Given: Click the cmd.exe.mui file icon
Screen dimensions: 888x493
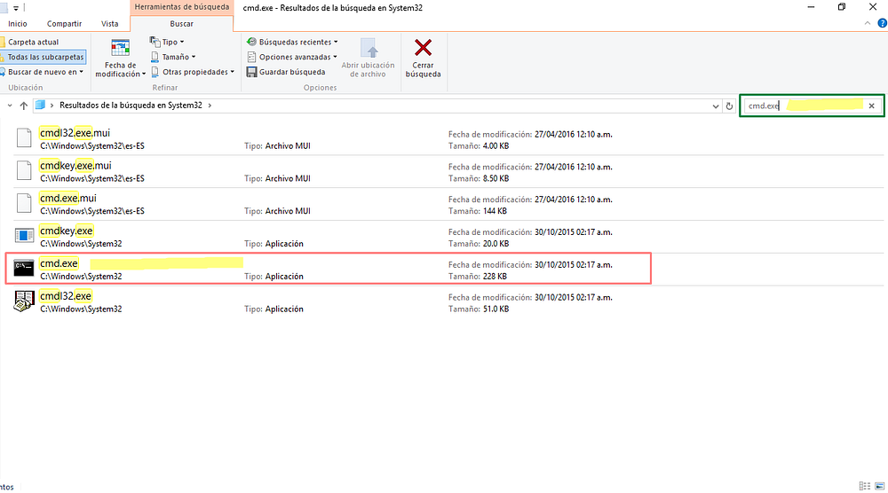Looking at the screenshot, I should click(x=24, y=203).
